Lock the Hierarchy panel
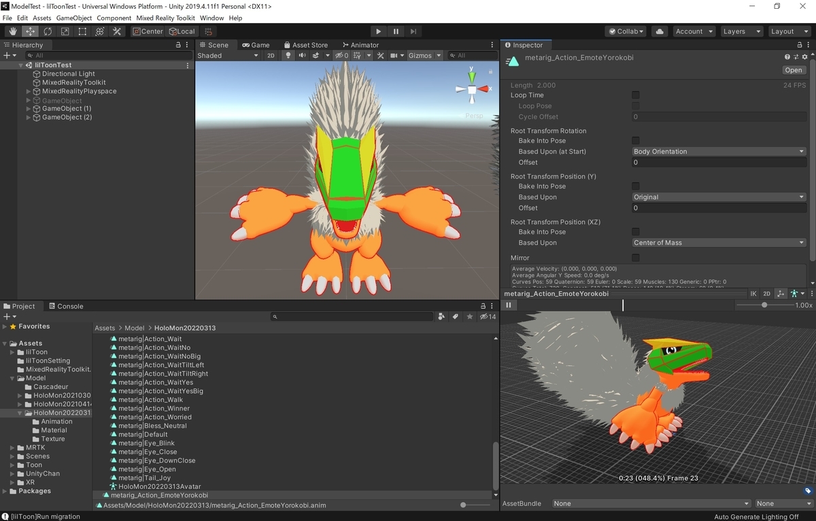Image resolution: width=816 pixels, height=521 pixels. (x=178, y=45)
